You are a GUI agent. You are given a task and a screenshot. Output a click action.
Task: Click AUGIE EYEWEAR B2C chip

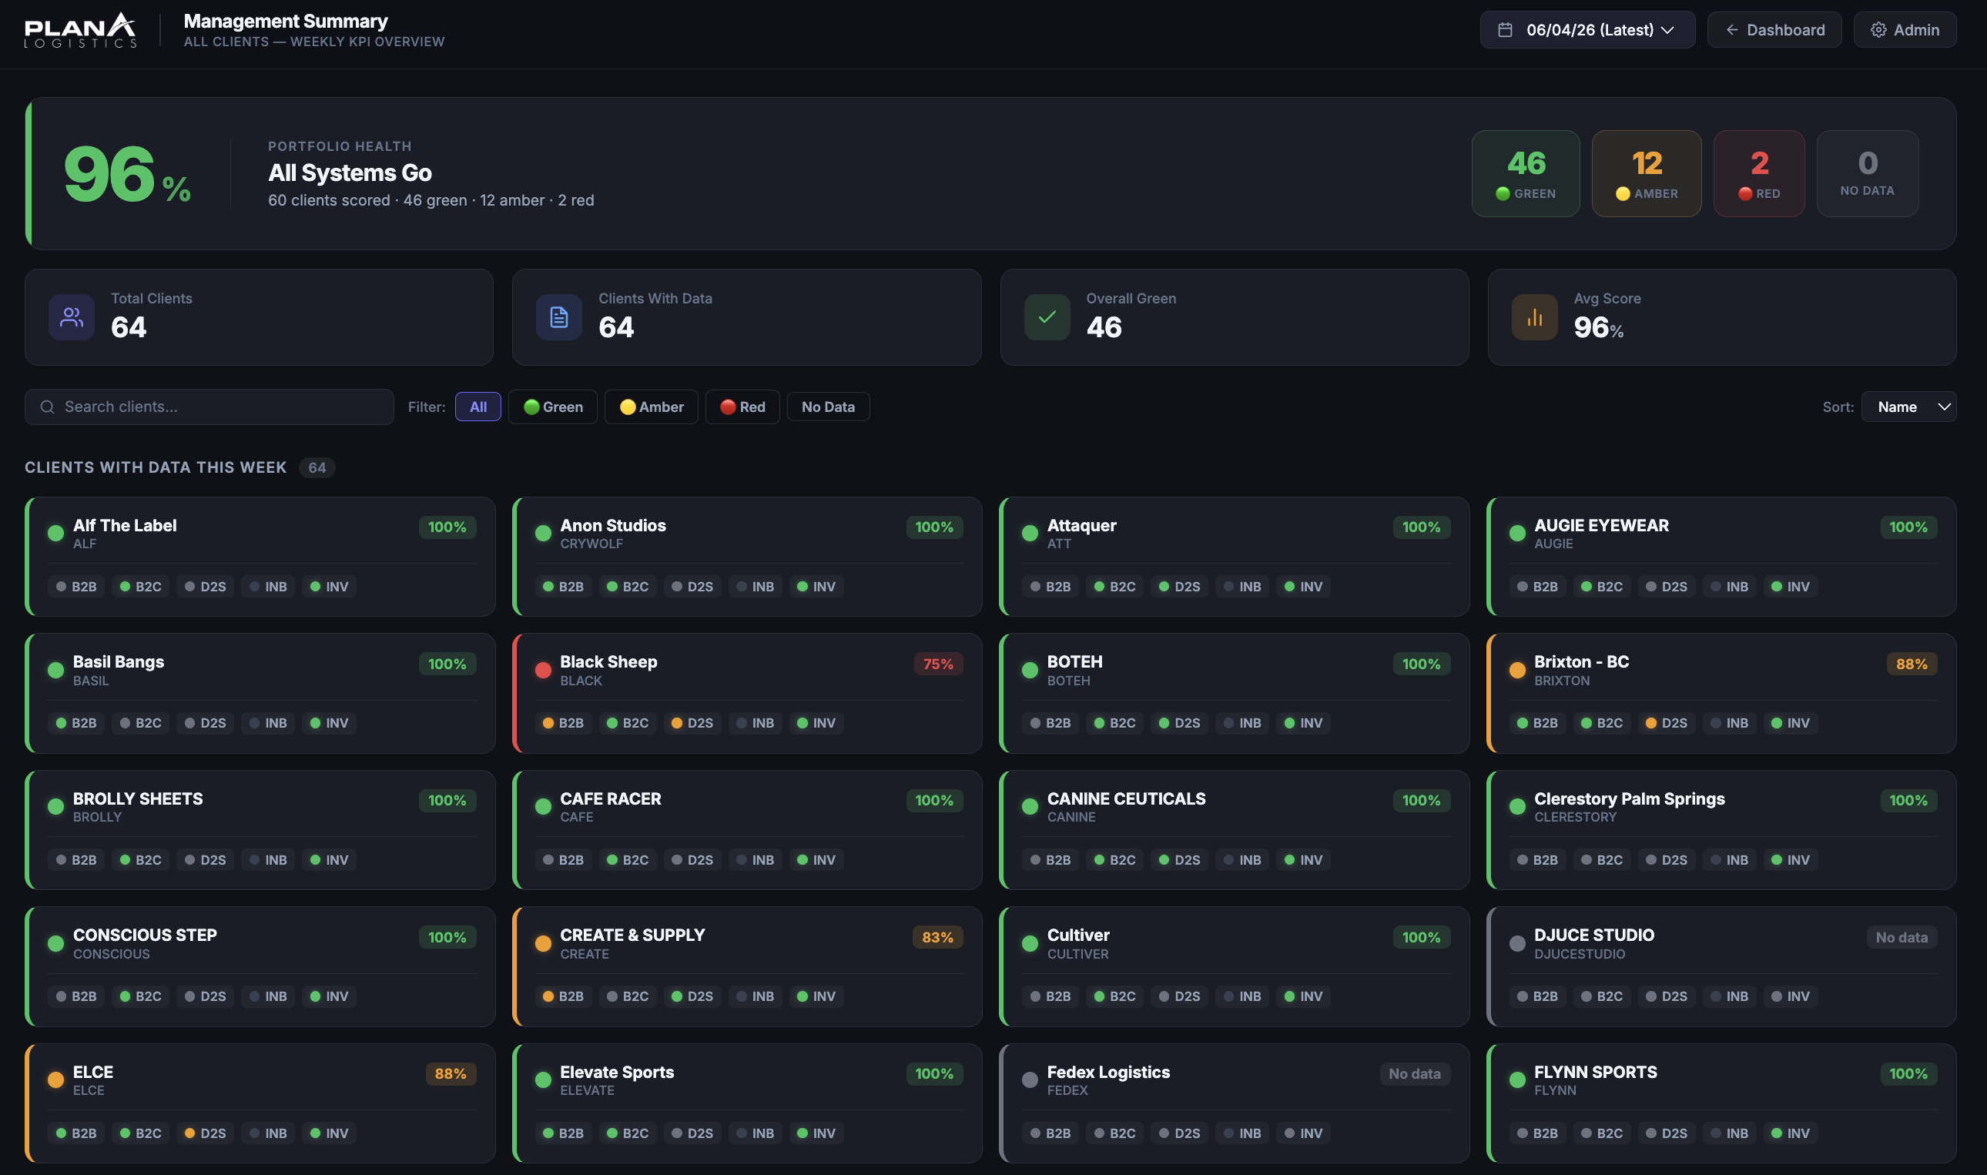point(1602,587)
